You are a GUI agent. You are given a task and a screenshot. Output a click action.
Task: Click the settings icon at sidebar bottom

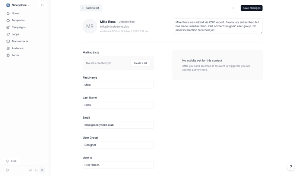click(x=7, y=170)
